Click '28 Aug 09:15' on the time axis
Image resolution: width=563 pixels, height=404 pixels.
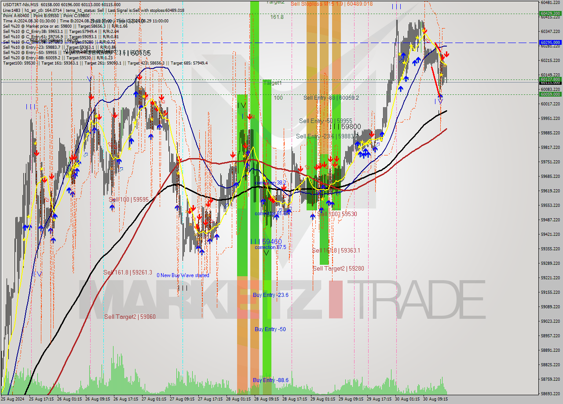[267, 400]
